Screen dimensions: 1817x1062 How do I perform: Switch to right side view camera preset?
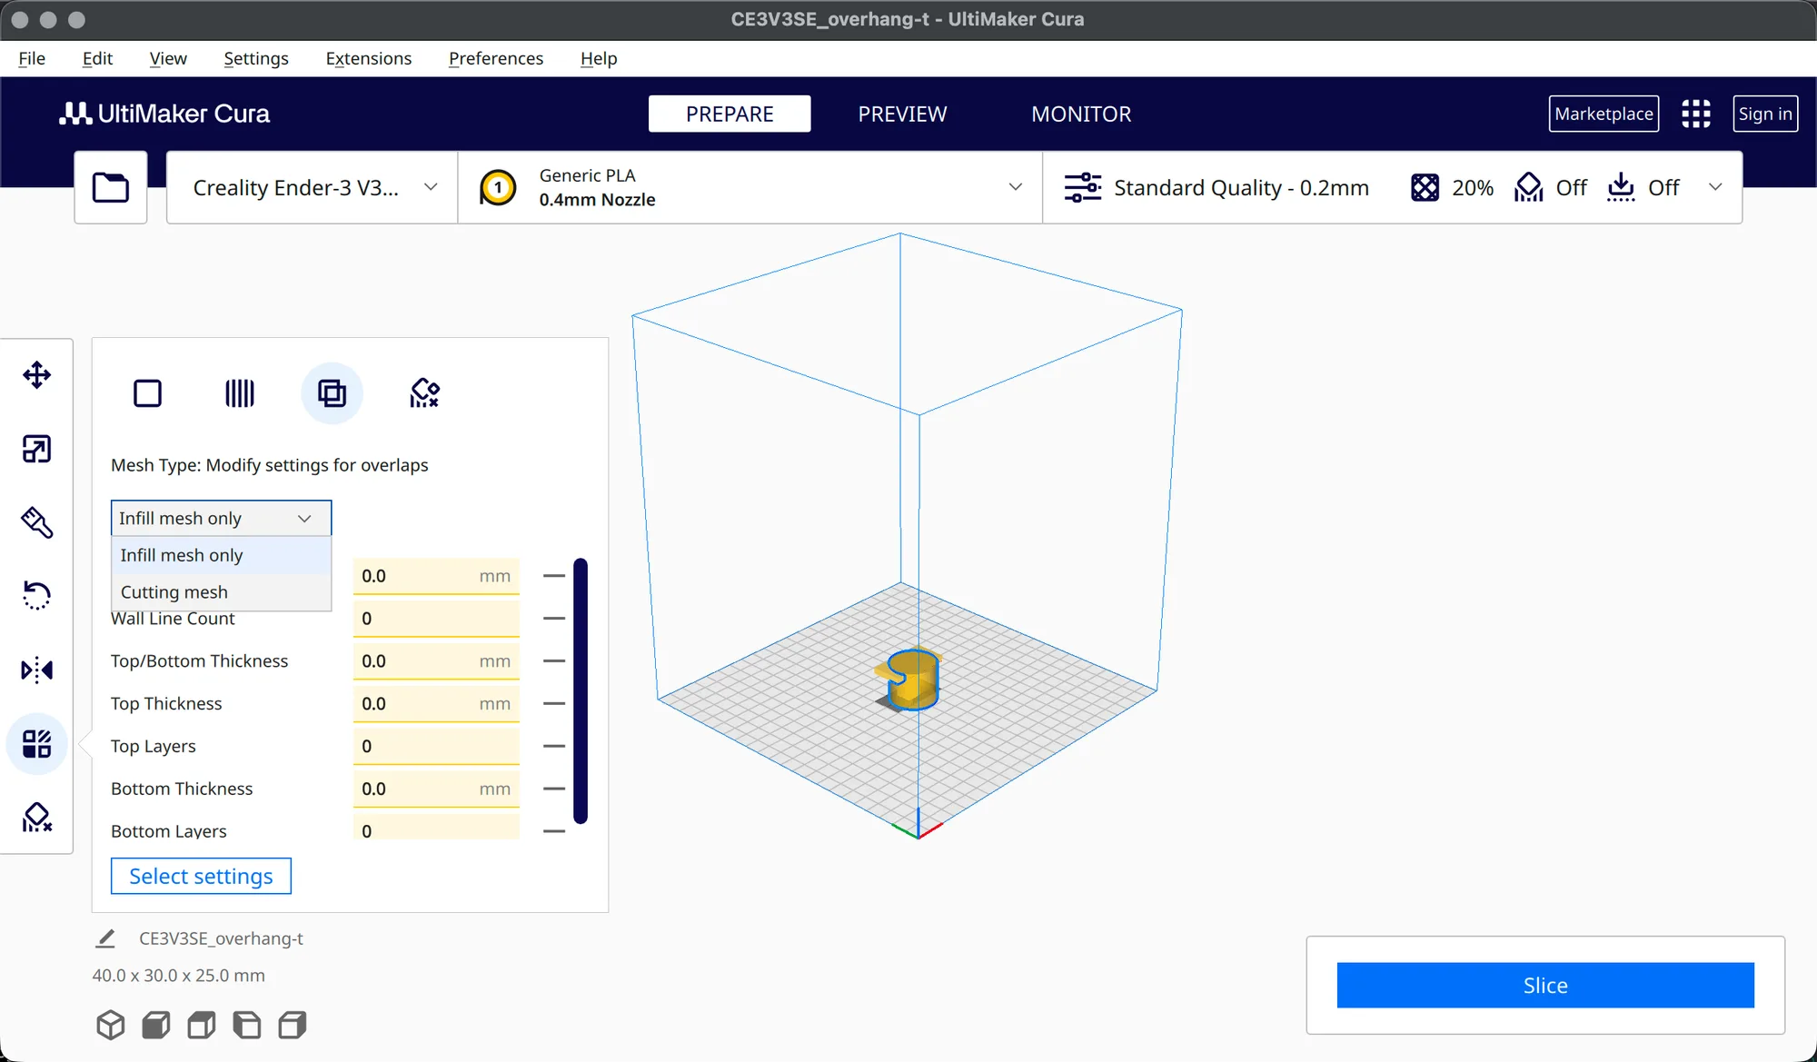[292, 1025]
